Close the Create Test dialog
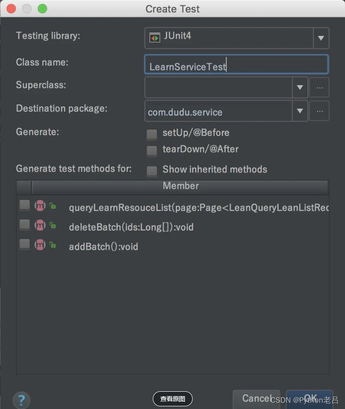This screenshot has height=409, width=345. [x=11, y=8]
